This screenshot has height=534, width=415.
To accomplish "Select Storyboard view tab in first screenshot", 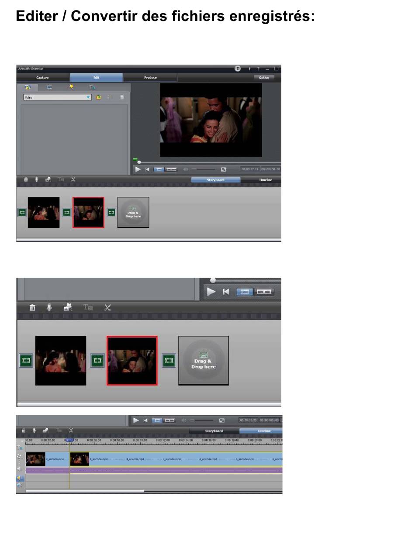I will [x=216, y=180].
